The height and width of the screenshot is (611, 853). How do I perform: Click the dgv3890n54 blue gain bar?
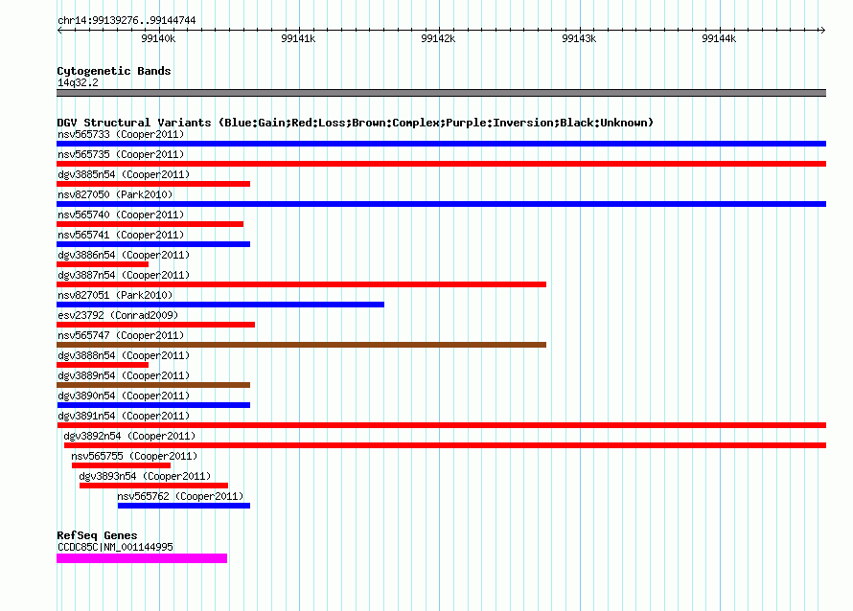[153, 405]
